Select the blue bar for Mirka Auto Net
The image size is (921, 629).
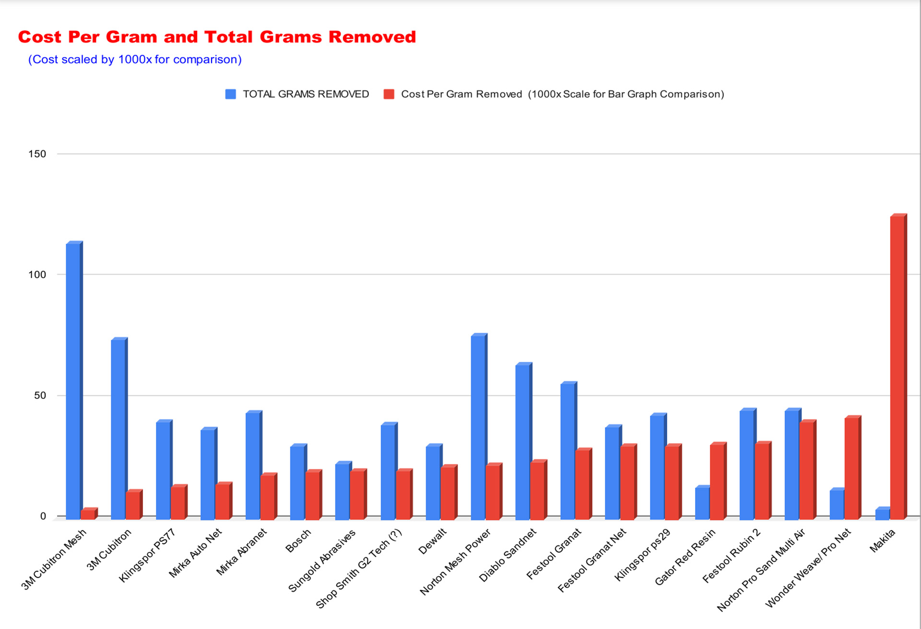(209, 474)
